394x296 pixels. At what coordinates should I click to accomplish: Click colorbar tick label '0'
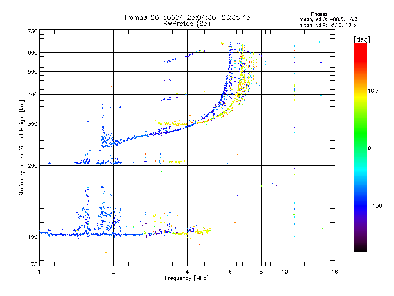pyautogui.click(x=369, y=148)
